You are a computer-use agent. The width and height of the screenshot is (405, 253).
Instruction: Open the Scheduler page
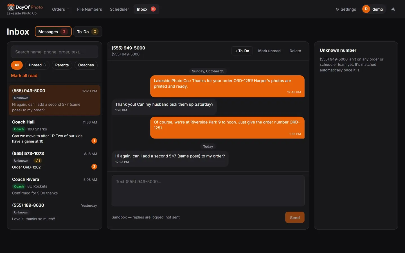(119, 9)
